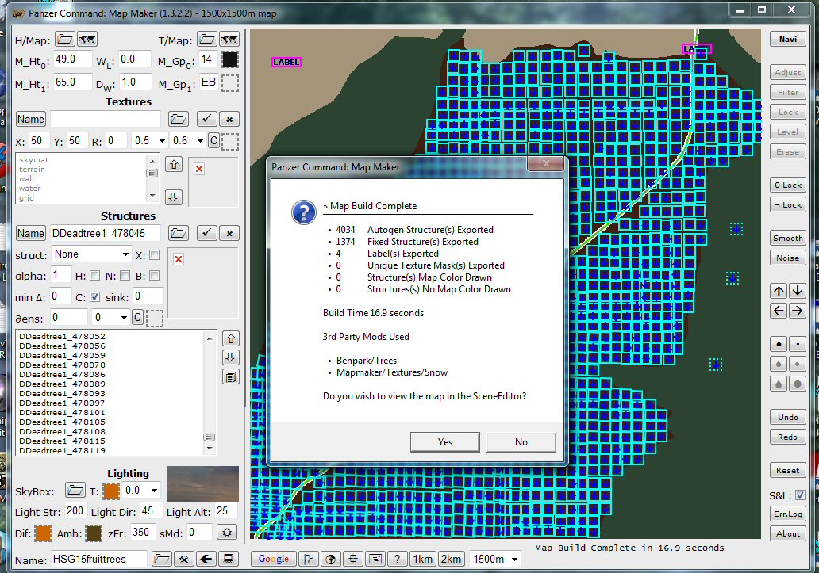Click the Noise button
The width and height of the screenshot is (819, 573).
[x=788, y=258]
